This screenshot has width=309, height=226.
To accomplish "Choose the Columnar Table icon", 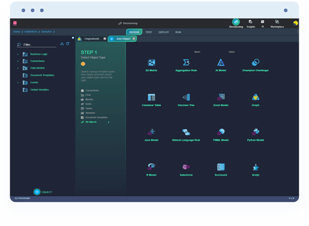I will pyautogui.click(x=151, y=98).
